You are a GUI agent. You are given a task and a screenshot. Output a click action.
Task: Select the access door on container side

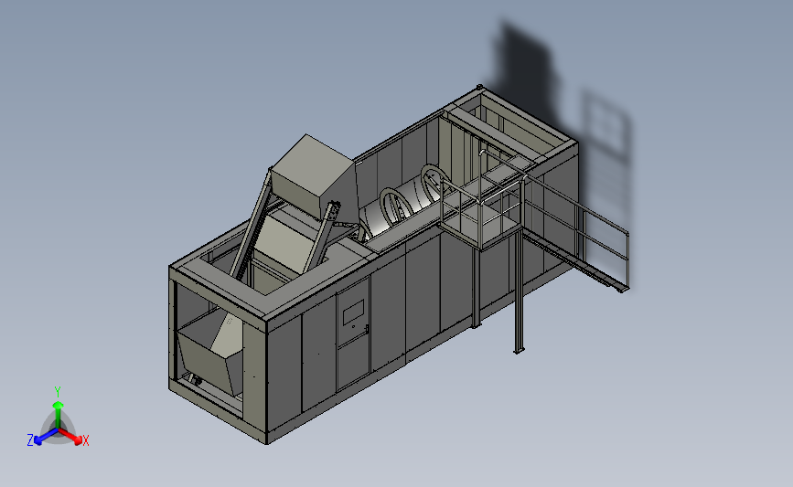352,333
